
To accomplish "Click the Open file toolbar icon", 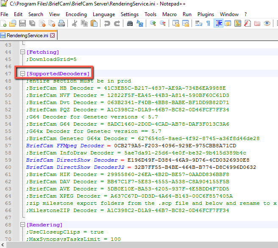I will click(x=13, y=23).
